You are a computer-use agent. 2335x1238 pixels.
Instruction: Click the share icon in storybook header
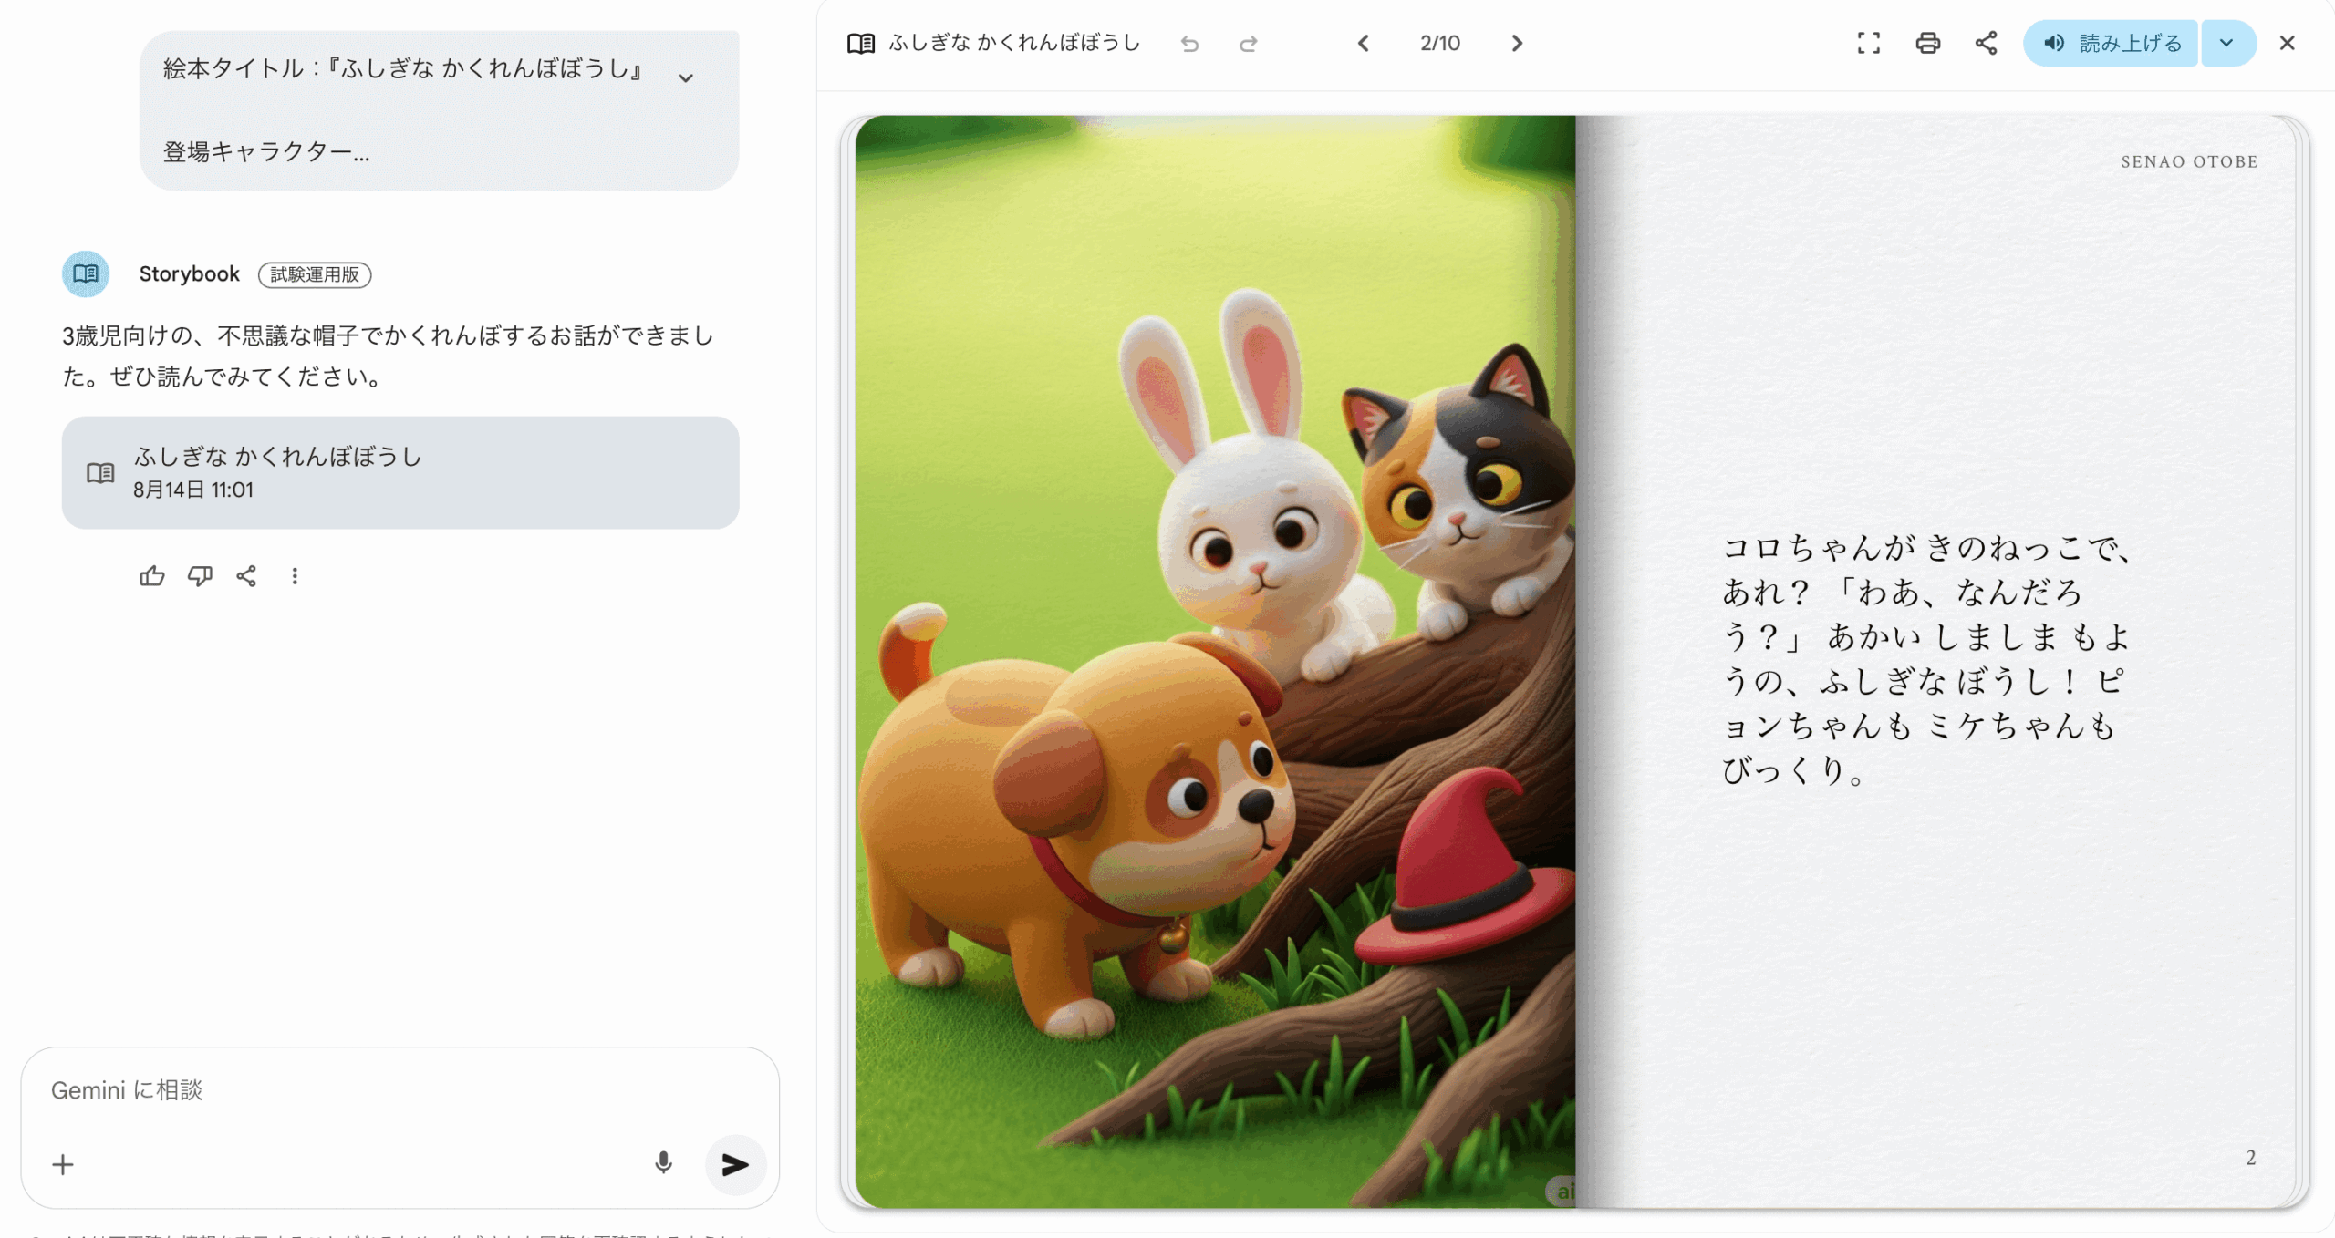tap(1986, 43)
